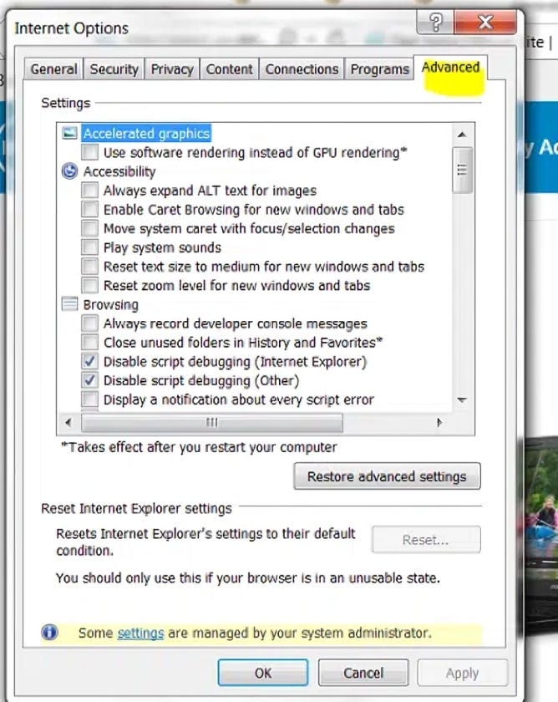This screenshot has width=558, height=702.
Task: Toggle Play system sounds checkbox
Action: [89, 247]
